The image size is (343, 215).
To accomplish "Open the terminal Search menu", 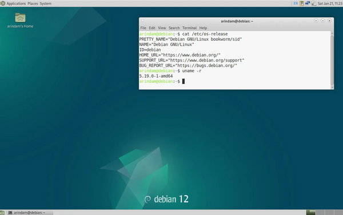I will tap(174, 28).
